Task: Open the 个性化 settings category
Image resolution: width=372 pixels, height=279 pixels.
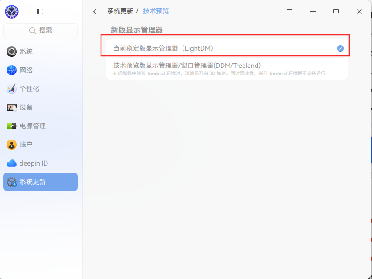Action: pyautogui.click(x=41, y=89)
